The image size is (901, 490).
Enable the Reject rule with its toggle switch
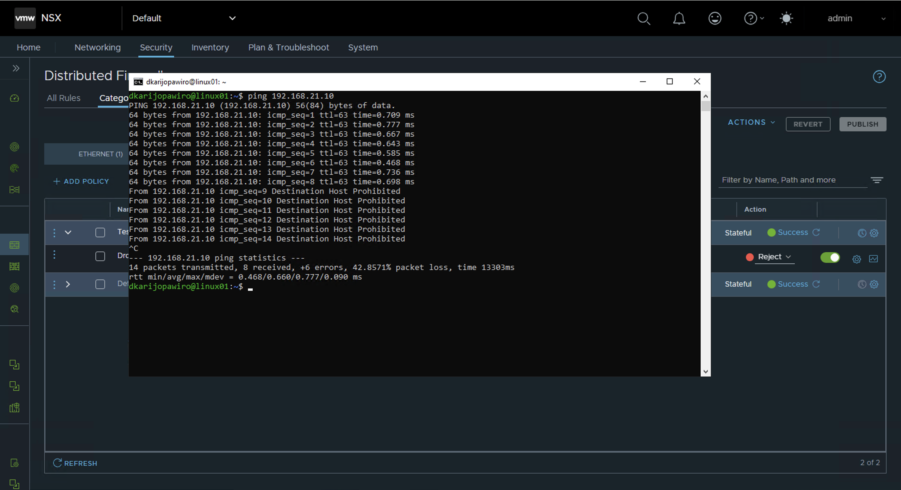[830, 258]
